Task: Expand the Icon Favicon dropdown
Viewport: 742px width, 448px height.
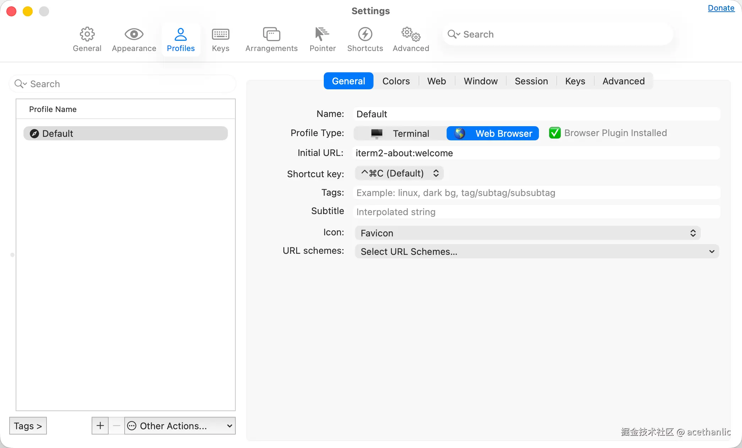Action: [x=527, y=233]
